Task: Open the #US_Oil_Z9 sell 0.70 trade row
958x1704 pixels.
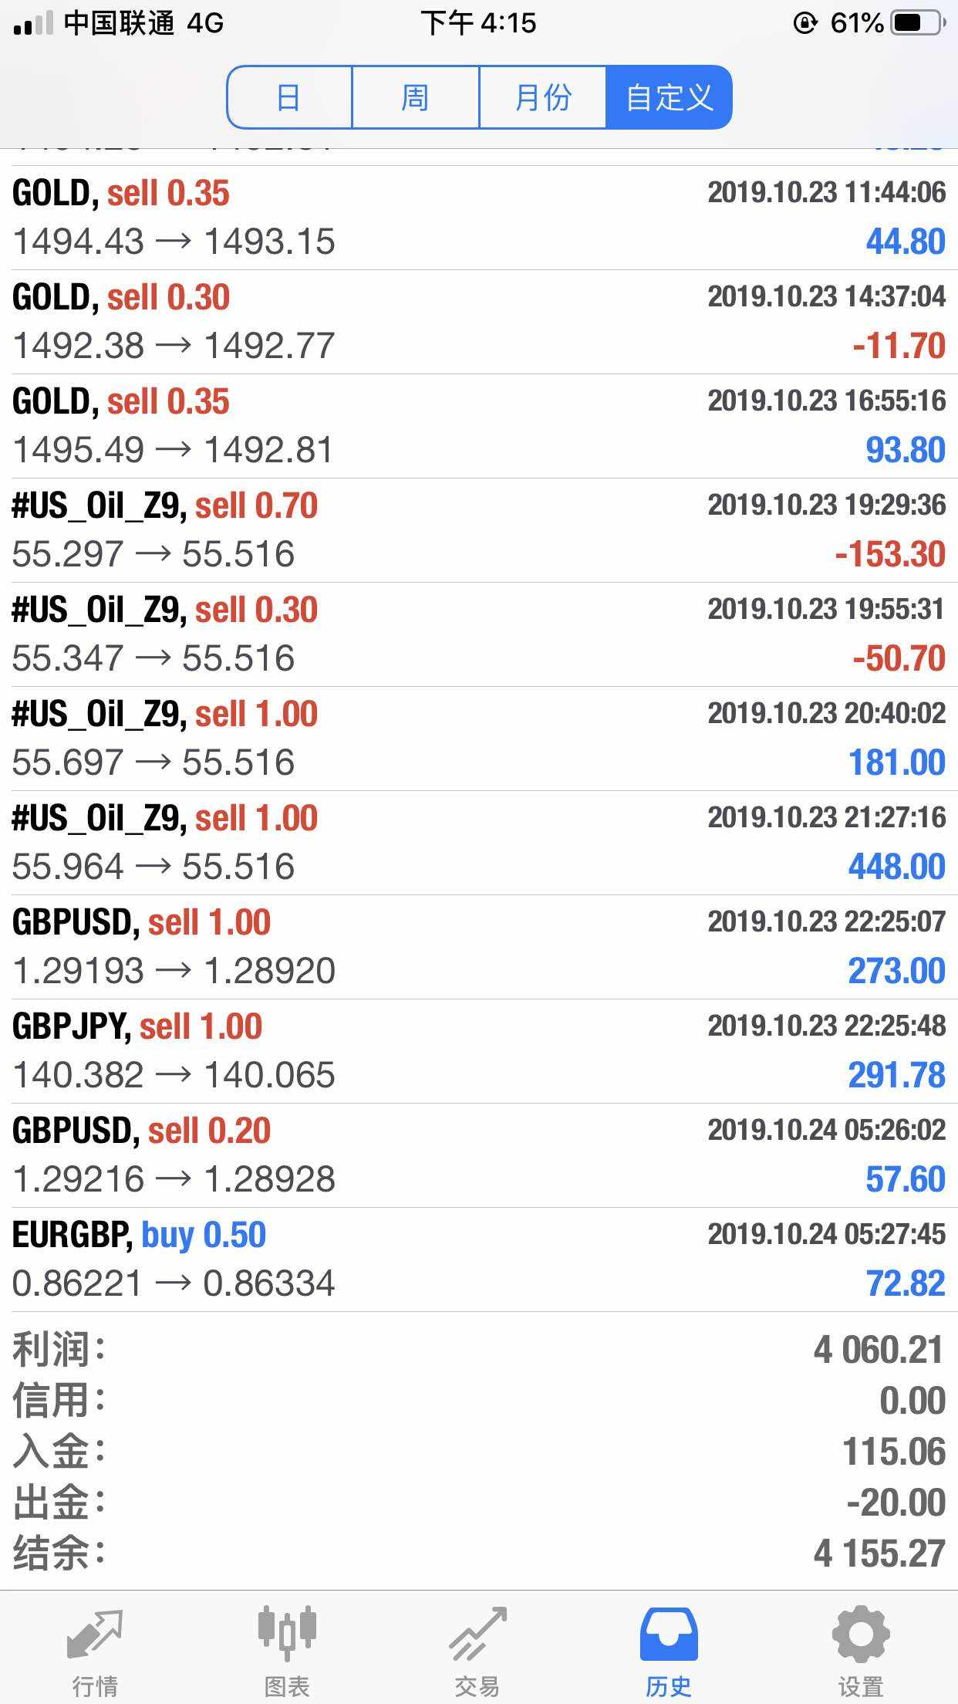Action: (x=478, y=530)
